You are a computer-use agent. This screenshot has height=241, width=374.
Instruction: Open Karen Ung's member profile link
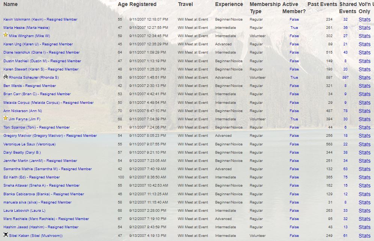[38, 44]
